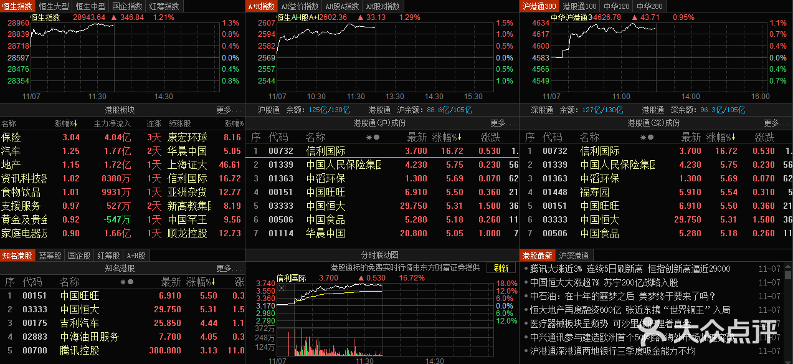
Task: Switch to 港股通100 tab
Action: tap(579, 6)
